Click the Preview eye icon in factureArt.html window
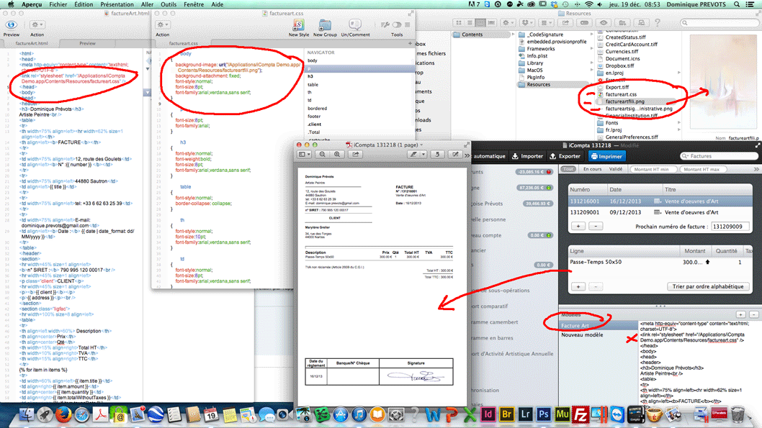 click(12, 24)
